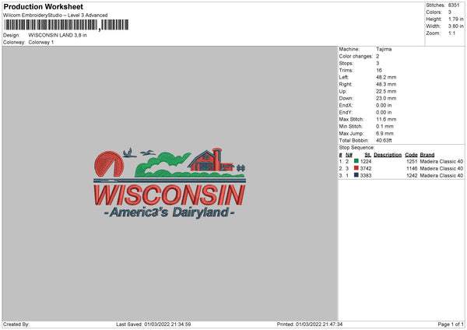467x330 pixels.
Task: Click the Min Stitch value 0.1 mm
Action: click(x=384, y=126)
